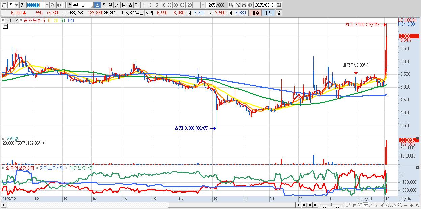421x209 pixels.
Task: Click the candle count field showing 265
Action: coord(211,5)
